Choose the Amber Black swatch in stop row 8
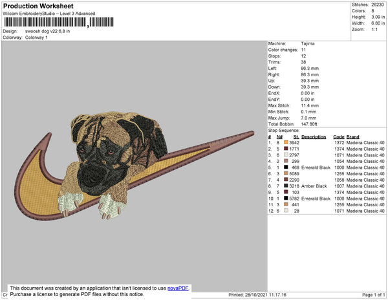Image resolution: width=388 pixels, height=300 pixels. [286, 186]
